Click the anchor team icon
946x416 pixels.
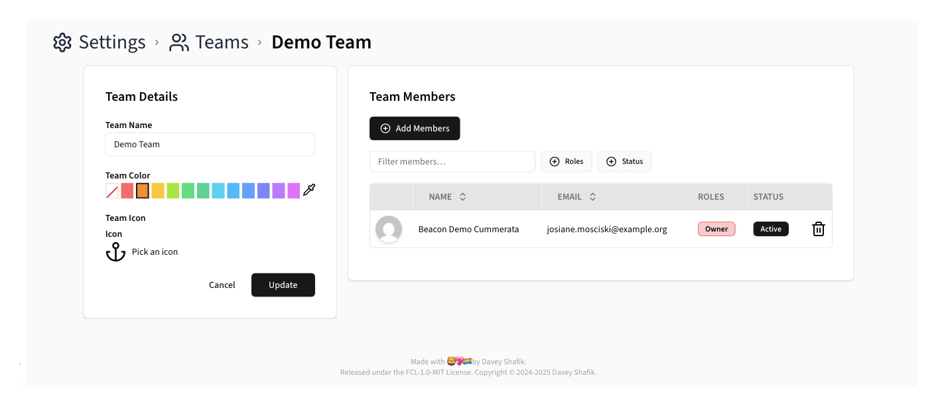pos(115,252)
